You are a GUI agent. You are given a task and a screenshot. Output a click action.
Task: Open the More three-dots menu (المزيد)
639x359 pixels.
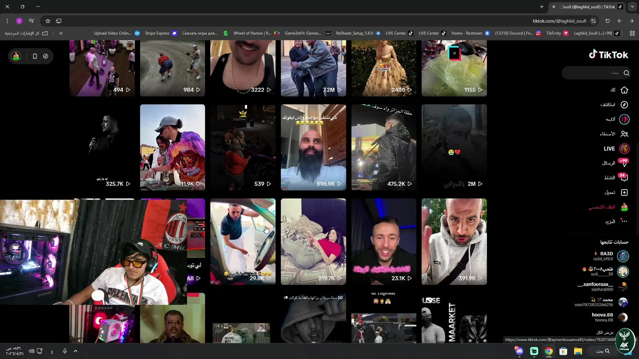point(624,221)
